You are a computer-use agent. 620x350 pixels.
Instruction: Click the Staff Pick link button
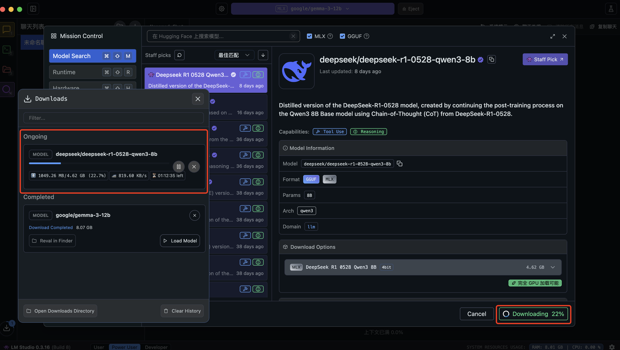545,60
